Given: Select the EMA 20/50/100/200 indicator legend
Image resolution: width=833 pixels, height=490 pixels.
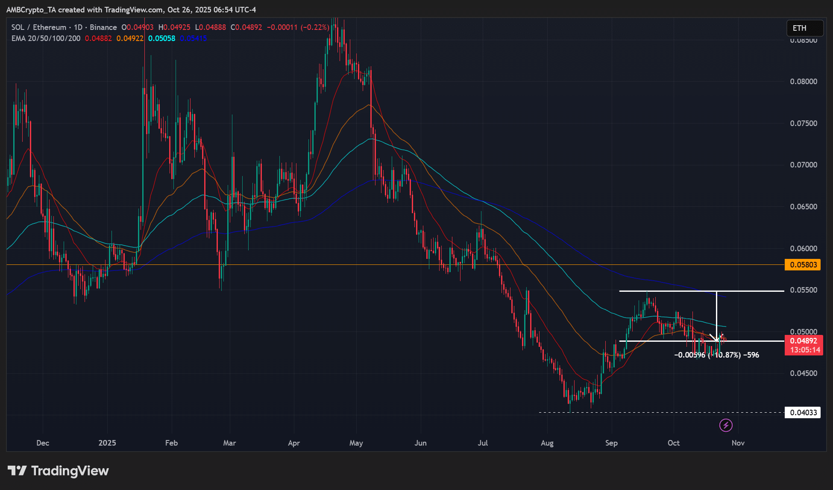Looking at the screenshot, I should click(x=46, y=38).
